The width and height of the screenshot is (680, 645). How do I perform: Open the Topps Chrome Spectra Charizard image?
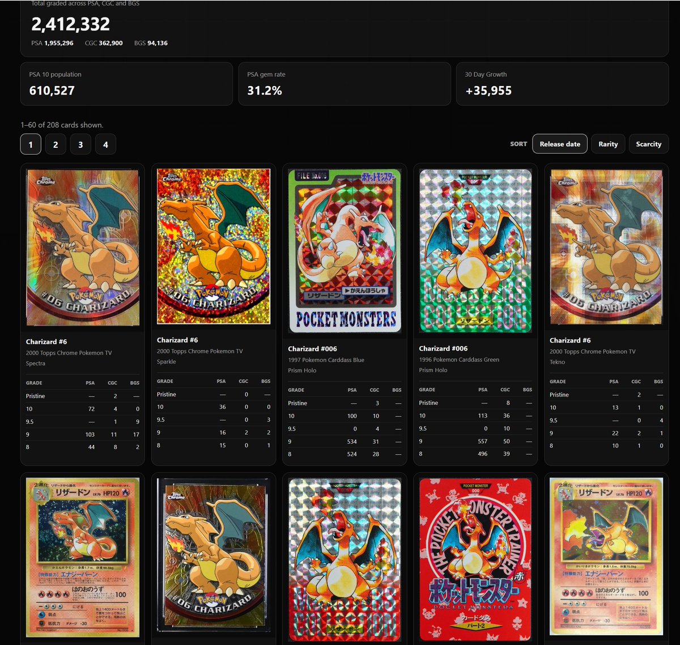[x=83, y=247]
